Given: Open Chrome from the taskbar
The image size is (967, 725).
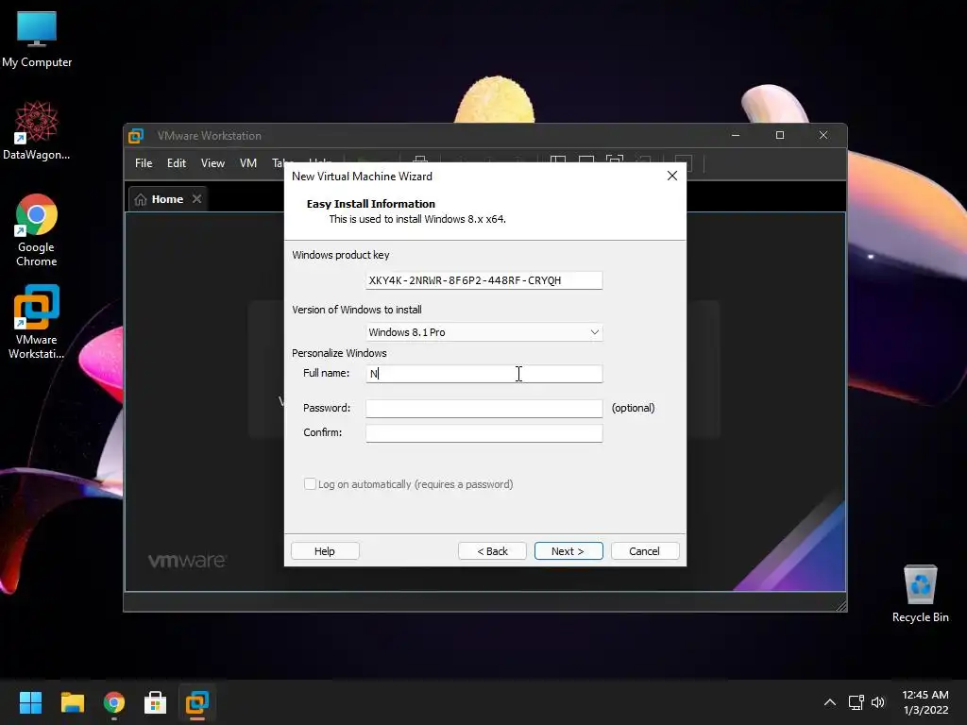Looking at the screenshot, I should [114, 702].
